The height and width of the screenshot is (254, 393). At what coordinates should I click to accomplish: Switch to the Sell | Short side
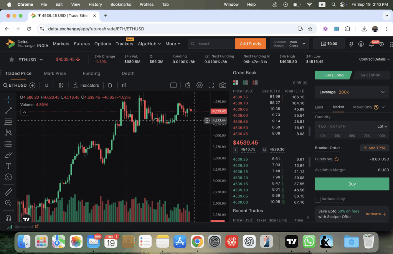click(x=371, y=75)
